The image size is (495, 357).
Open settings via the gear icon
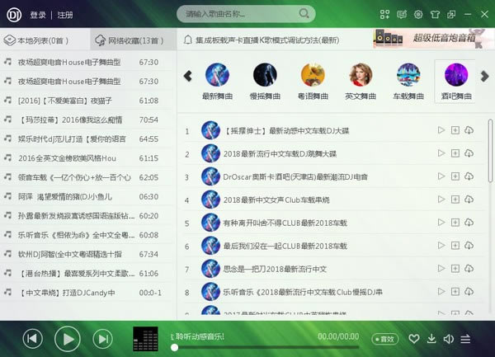click(418, 14)
